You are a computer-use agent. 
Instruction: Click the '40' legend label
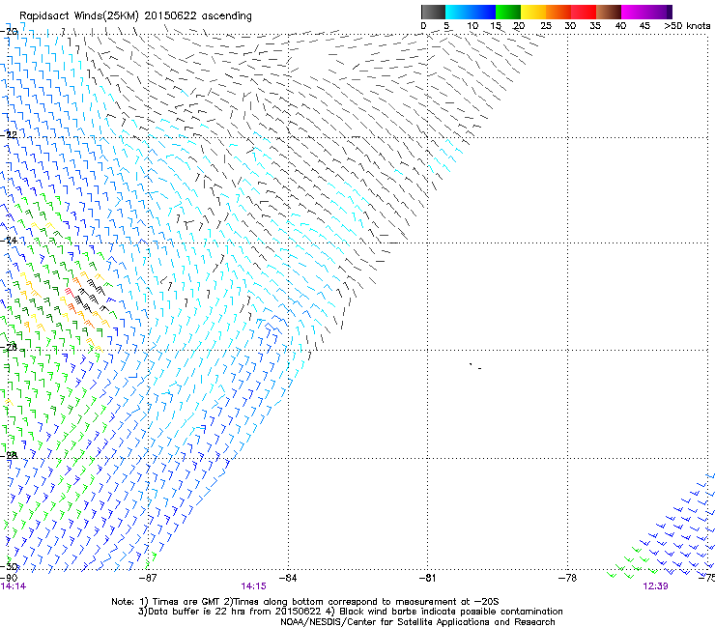620,26
